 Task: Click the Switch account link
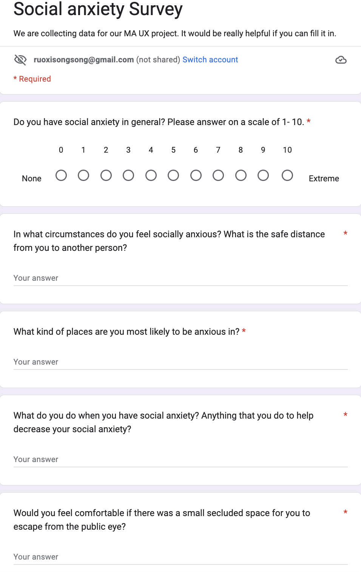(x=210, y=60)
